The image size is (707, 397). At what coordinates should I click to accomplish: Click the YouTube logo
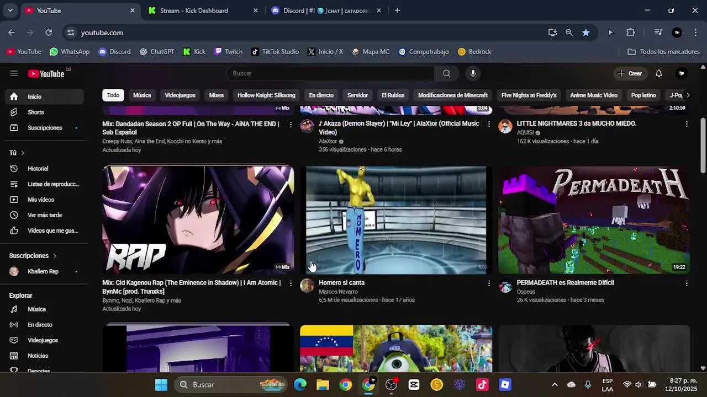pos(46,73)
